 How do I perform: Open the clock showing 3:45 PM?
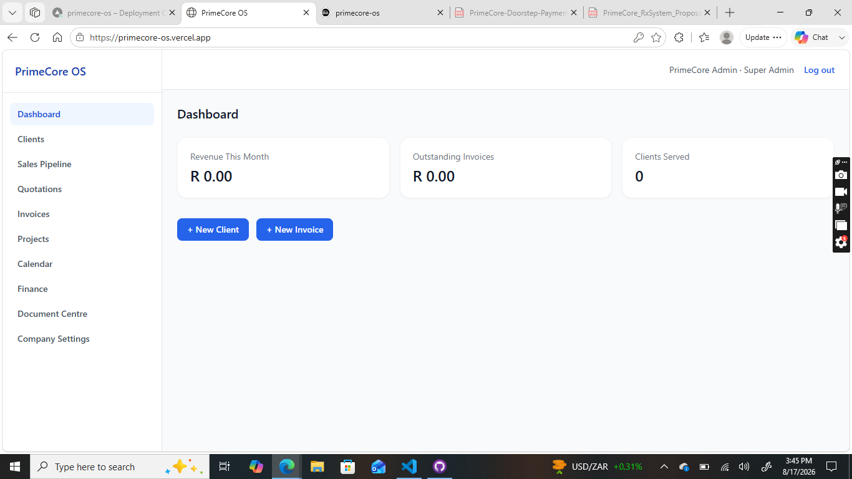click(799, 467)
